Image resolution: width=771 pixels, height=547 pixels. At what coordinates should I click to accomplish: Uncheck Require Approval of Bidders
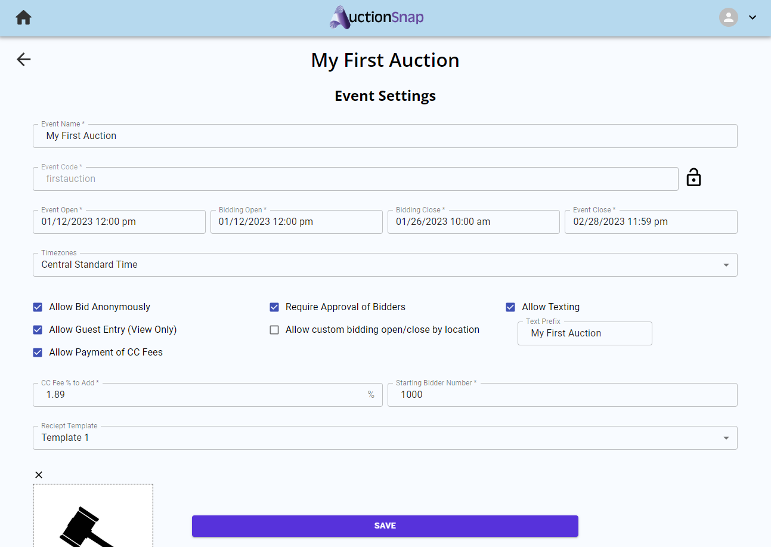coord(274,307)
